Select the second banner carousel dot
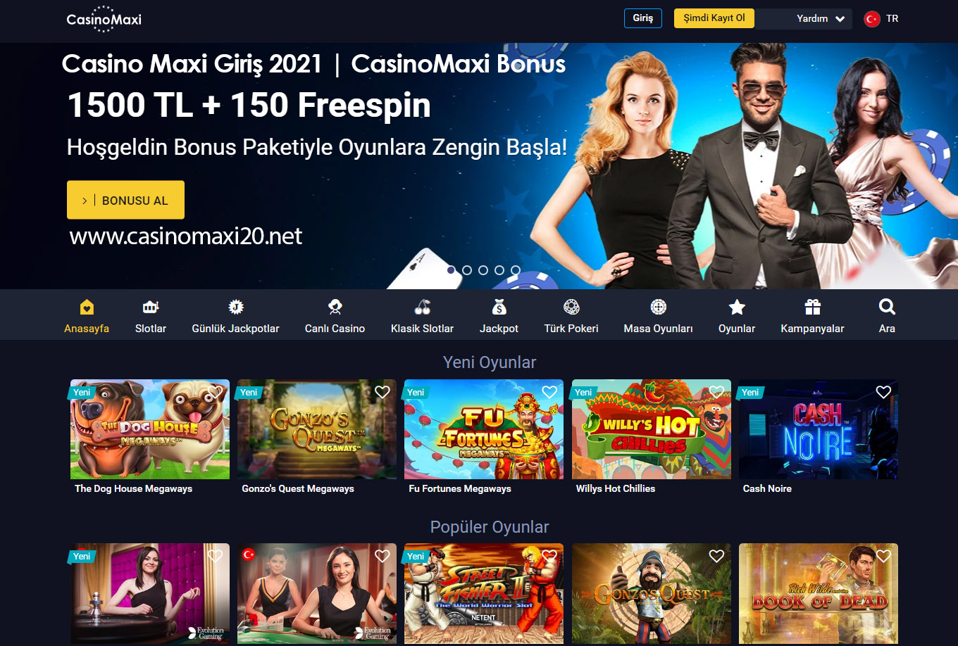Image resolution: width=958 pixels, height=646 pixels. coord(467,270)
